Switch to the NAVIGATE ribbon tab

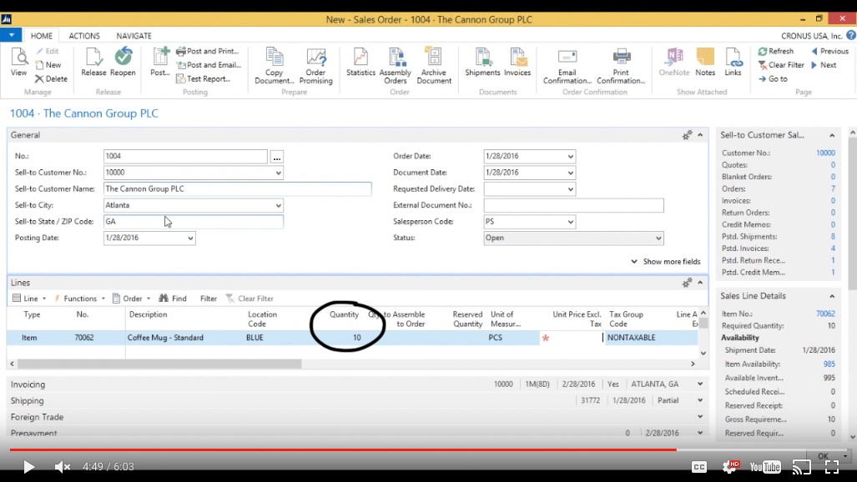pyautogui.click(x=134, y=36)
